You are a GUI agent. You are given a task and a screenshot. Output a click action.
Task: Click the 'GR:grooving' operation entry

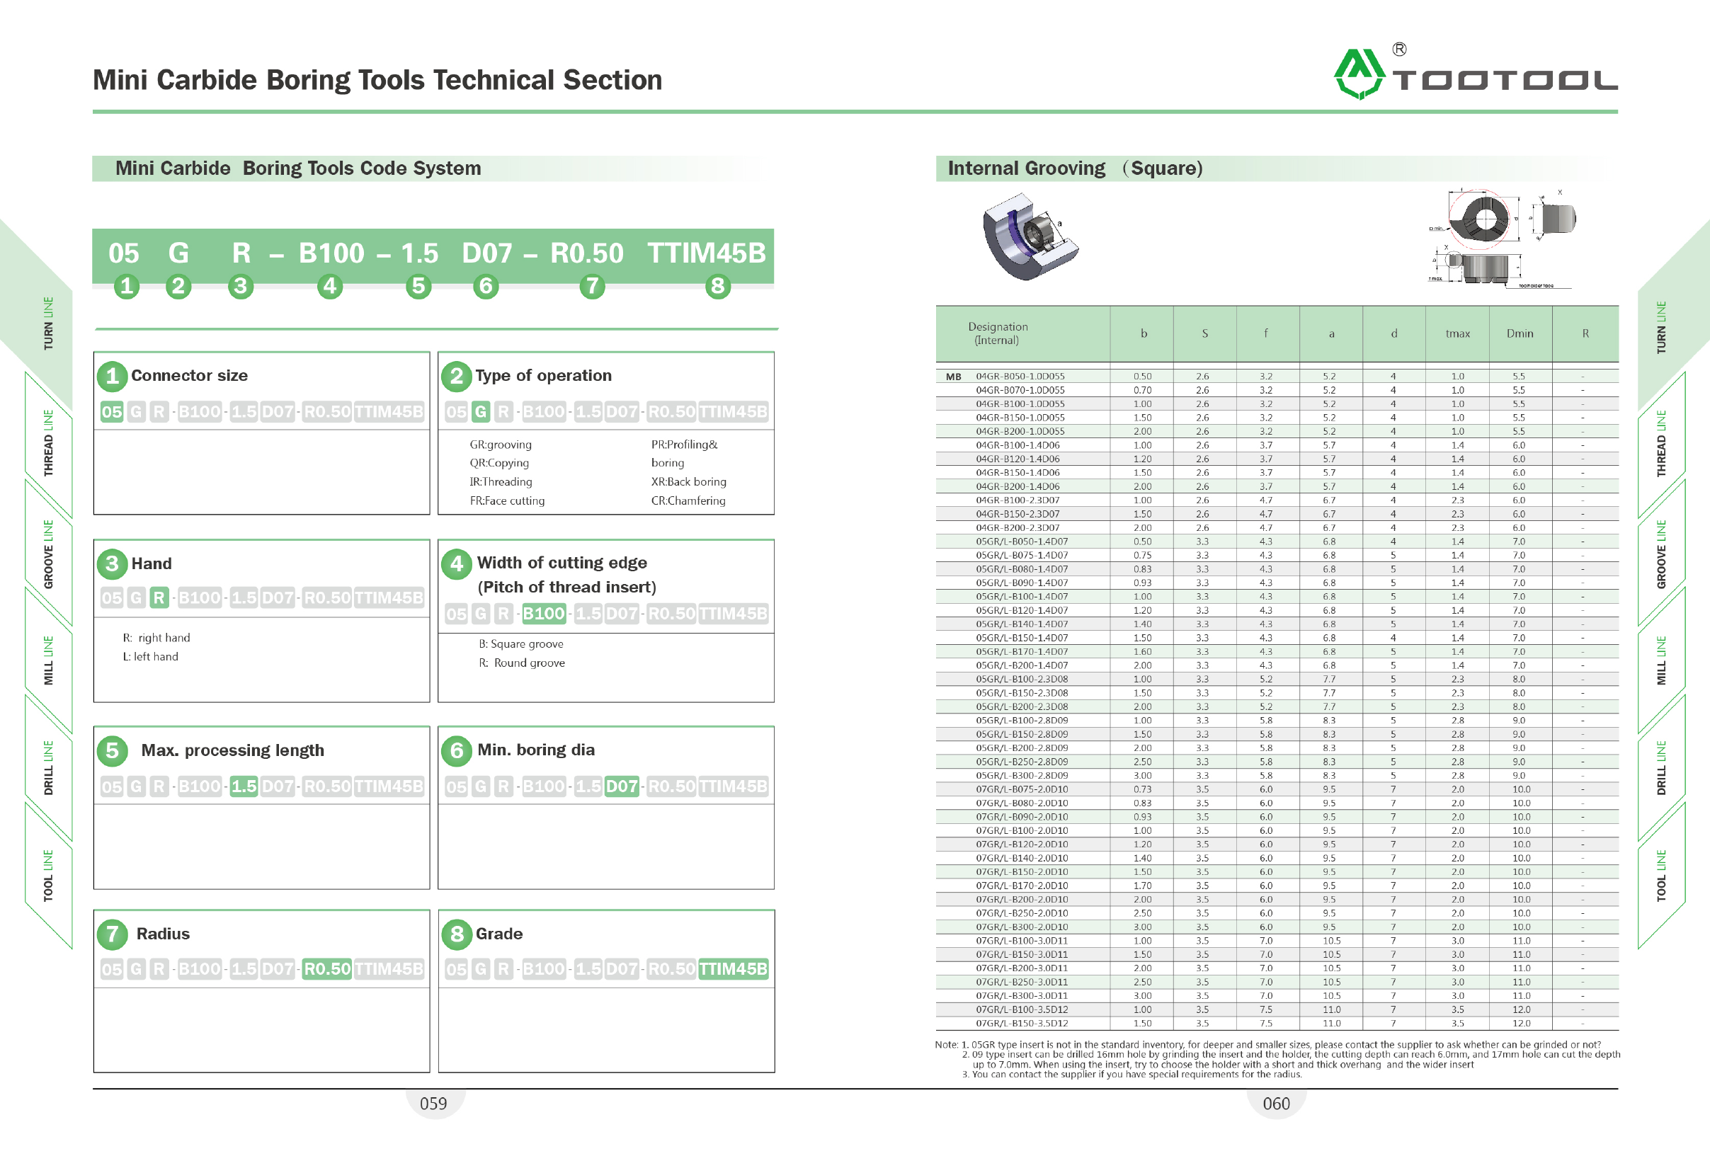pos(501,445)
